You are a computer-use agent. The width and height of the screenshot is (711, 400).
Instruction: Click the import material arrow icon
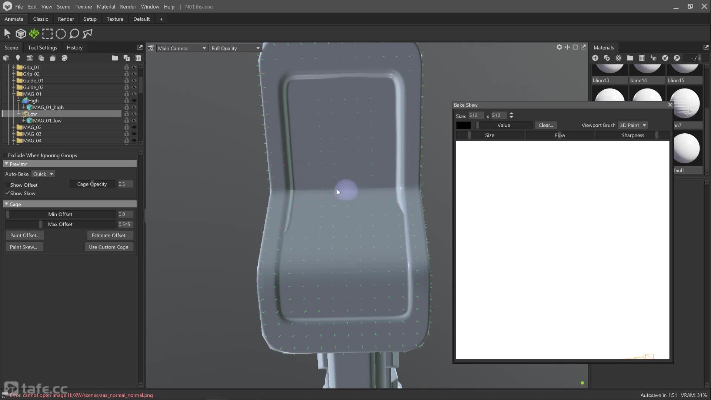665,58
